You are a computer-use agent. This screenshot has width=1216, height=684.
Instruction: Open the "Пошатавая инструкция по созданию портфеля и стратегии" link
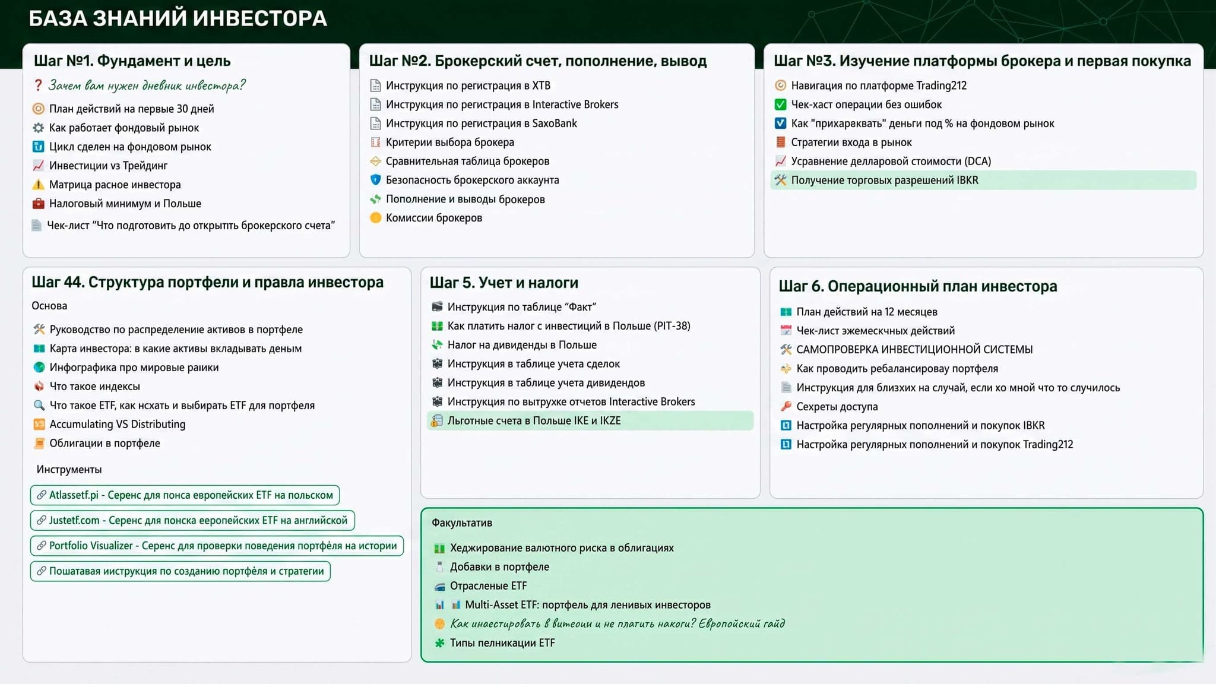pyautogui.click(x=180, y=572)
